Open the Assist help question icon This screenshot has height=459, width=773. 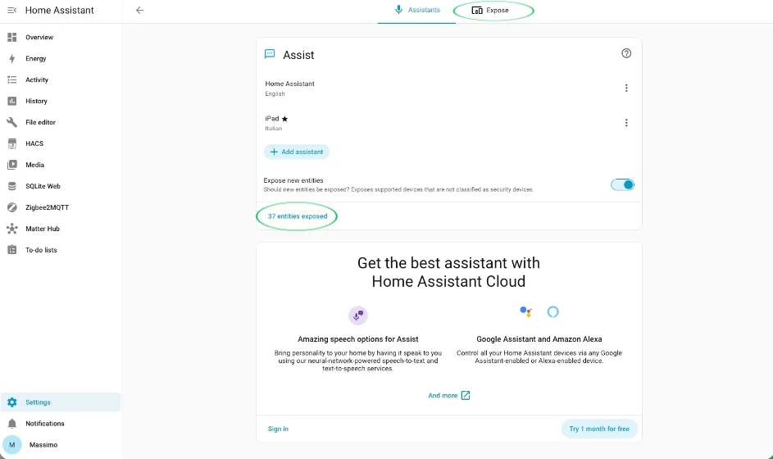tap(626, 53)
